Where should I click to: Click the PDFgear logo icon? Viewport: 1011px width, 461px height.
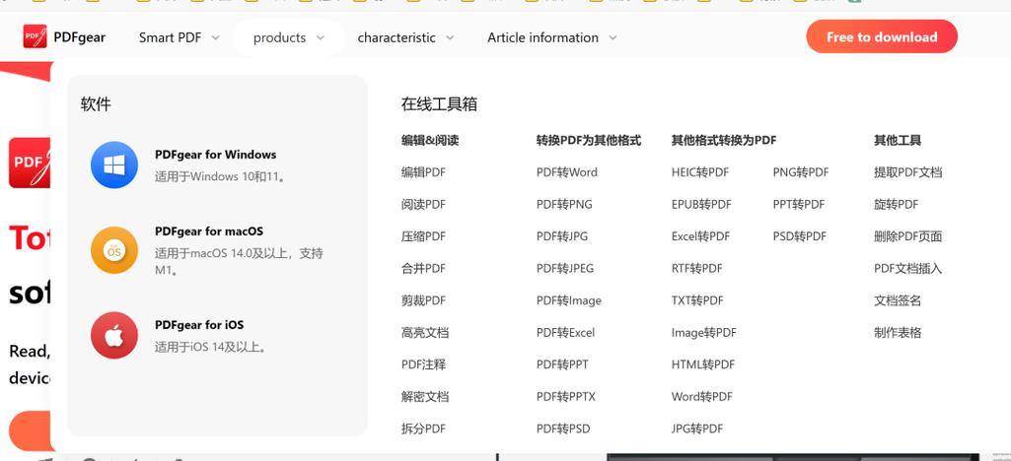pyautogui.click(x=35, y=36)
